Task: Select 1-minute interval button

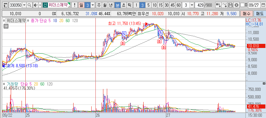Action: point(136,5)
